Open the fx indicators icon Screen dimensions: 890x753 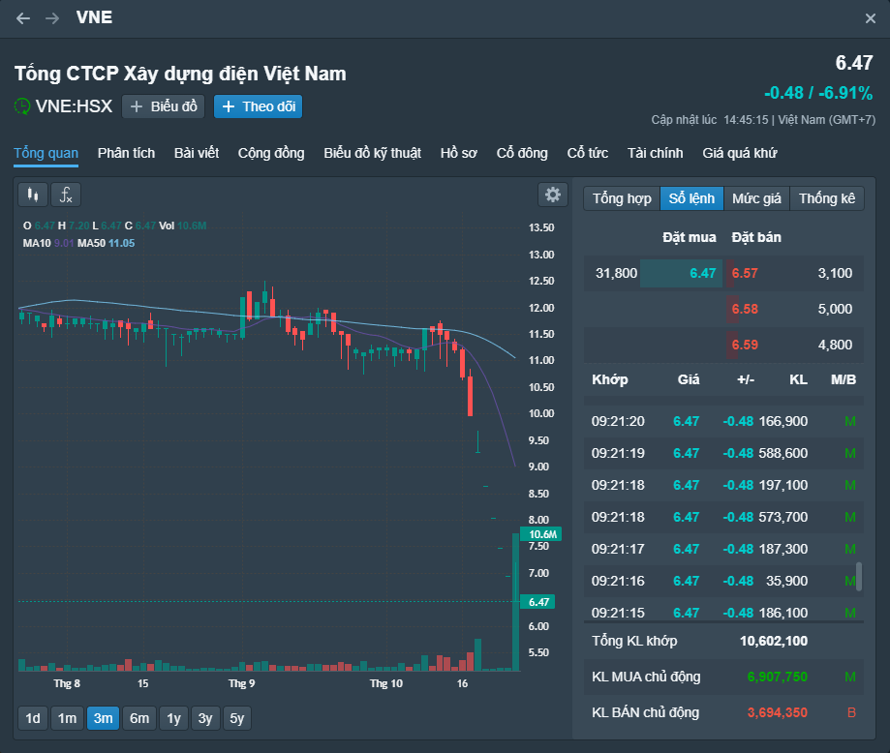66,195
